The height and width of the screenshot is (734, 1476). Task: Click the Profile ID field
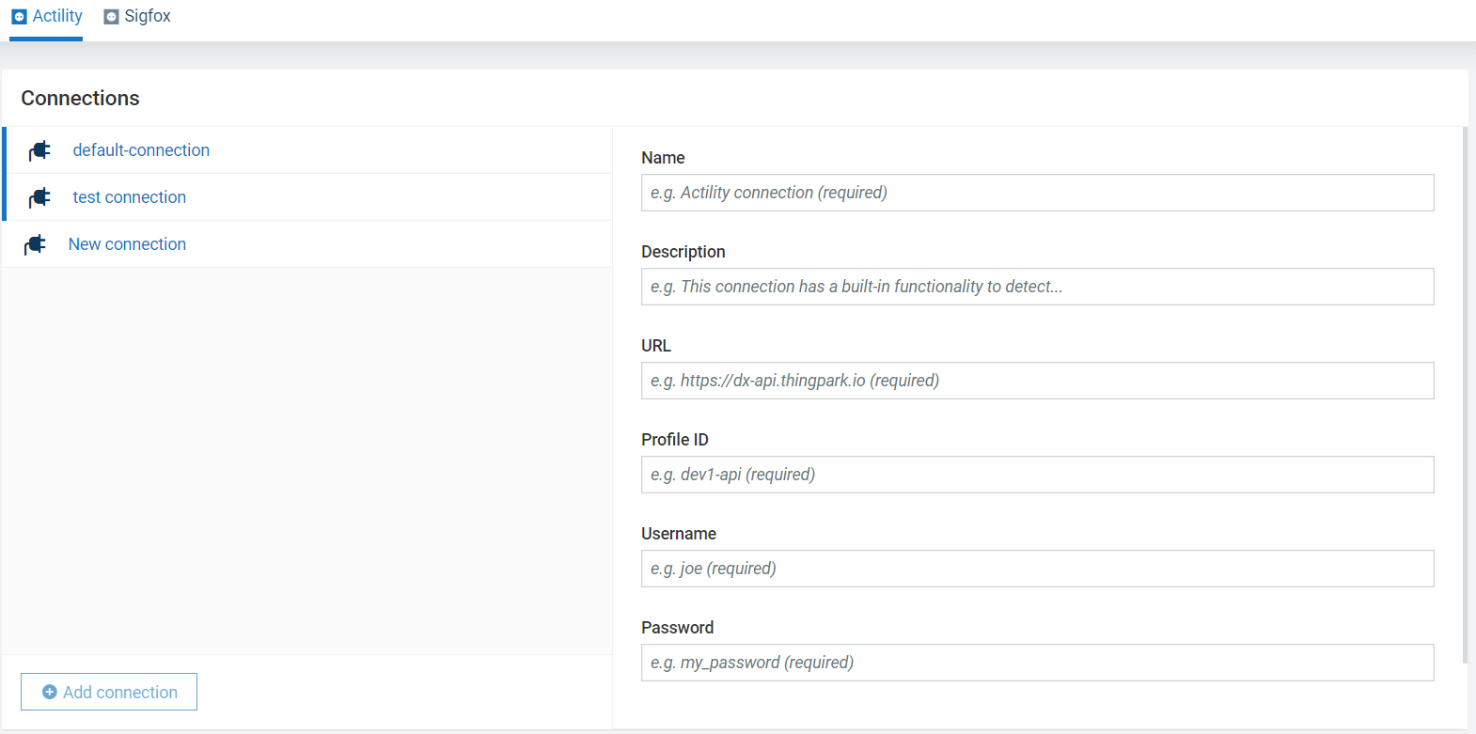pyautogui.click(x=1037, y=475)
